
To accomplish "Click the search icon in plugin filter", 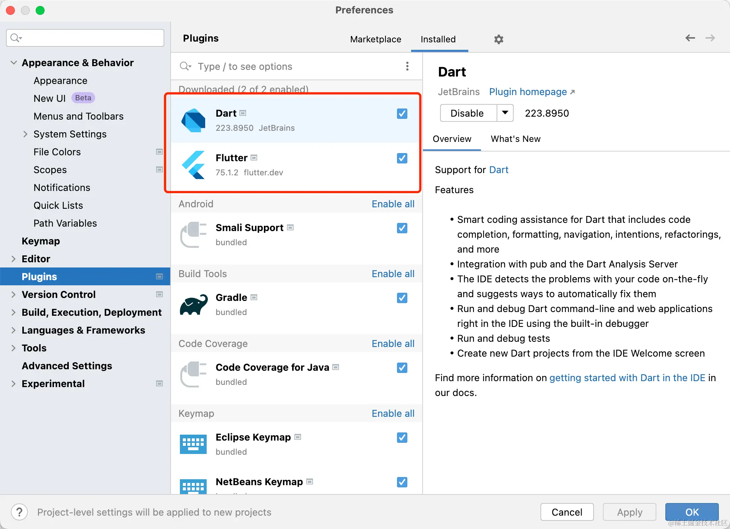I will [x=185, y=66].
